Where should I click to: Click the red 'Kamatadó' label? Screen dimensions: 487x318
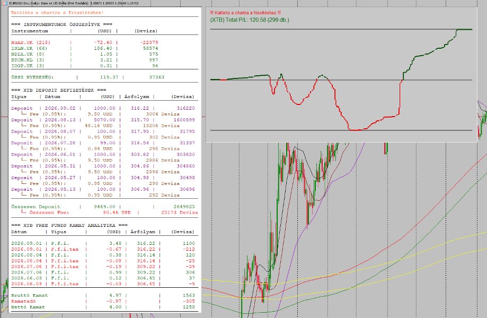coord(23,301)
